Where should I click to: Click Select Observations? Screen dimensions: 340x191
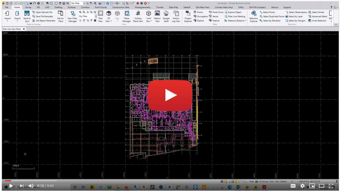click(x=296, y=12)
